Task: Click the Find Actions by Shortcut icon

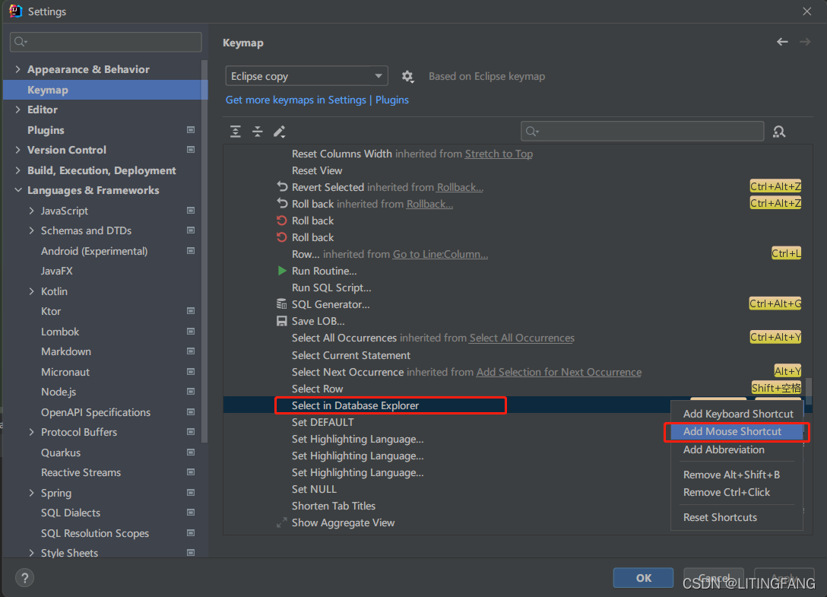Action: (x=779, y=132)
